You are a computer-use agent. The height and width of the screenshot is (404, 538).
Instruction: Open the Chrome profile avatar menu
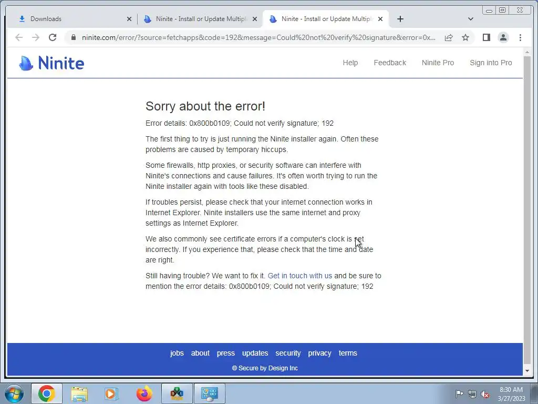(x=503, y=37)
